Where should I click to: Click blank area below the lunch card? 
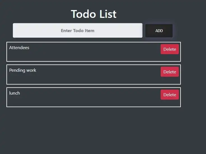[x=93, y=130]
